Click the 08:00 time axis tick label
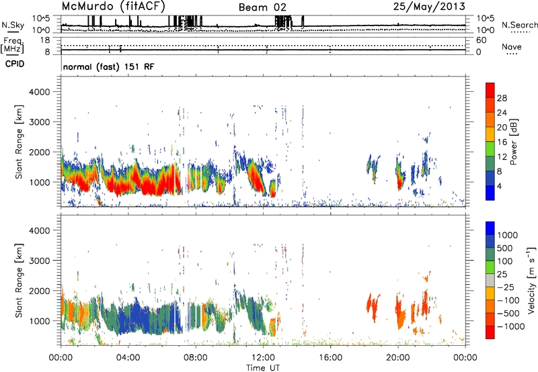The image size is (538, 372). pyautogui.click(x=196, y=358)
